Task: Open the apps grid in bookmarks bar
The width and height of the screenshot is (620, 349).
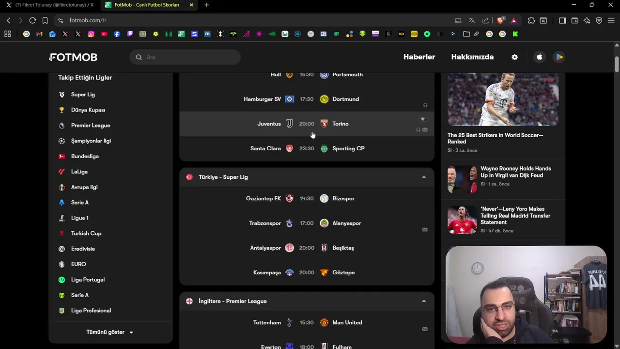Action: 8,34
